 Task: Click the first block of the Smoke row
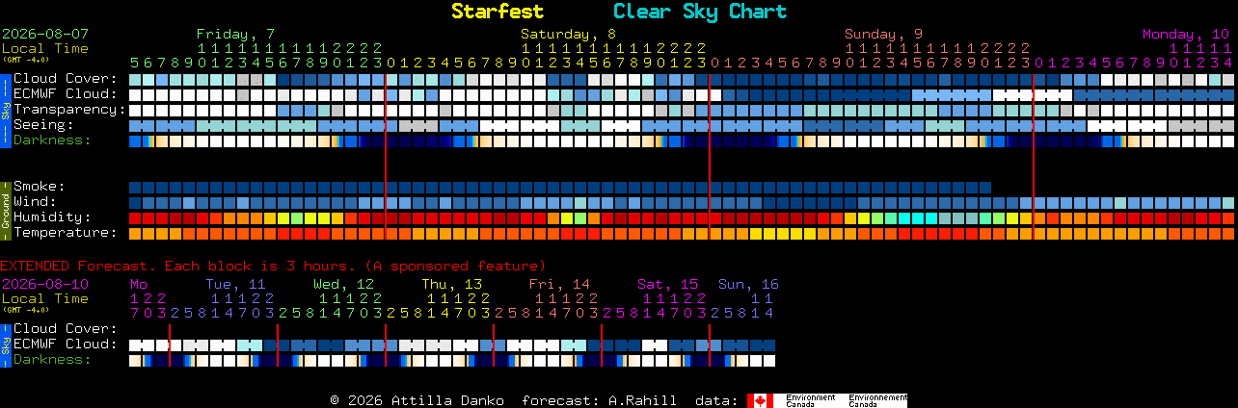[135, 187]
